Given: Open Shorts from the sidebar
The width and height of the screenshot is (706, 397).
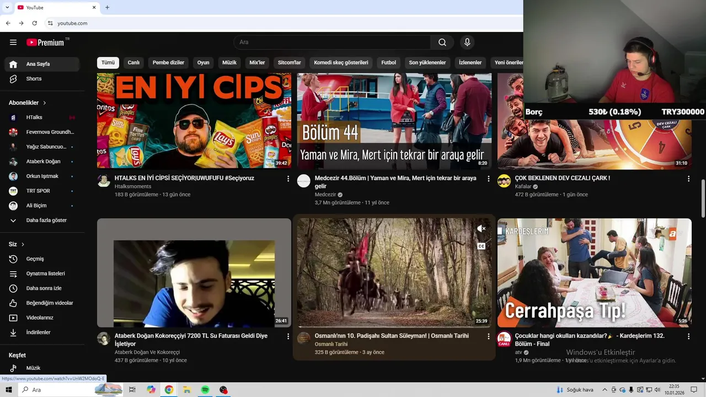Looking at the screenshot, I should tap(42, 79).
